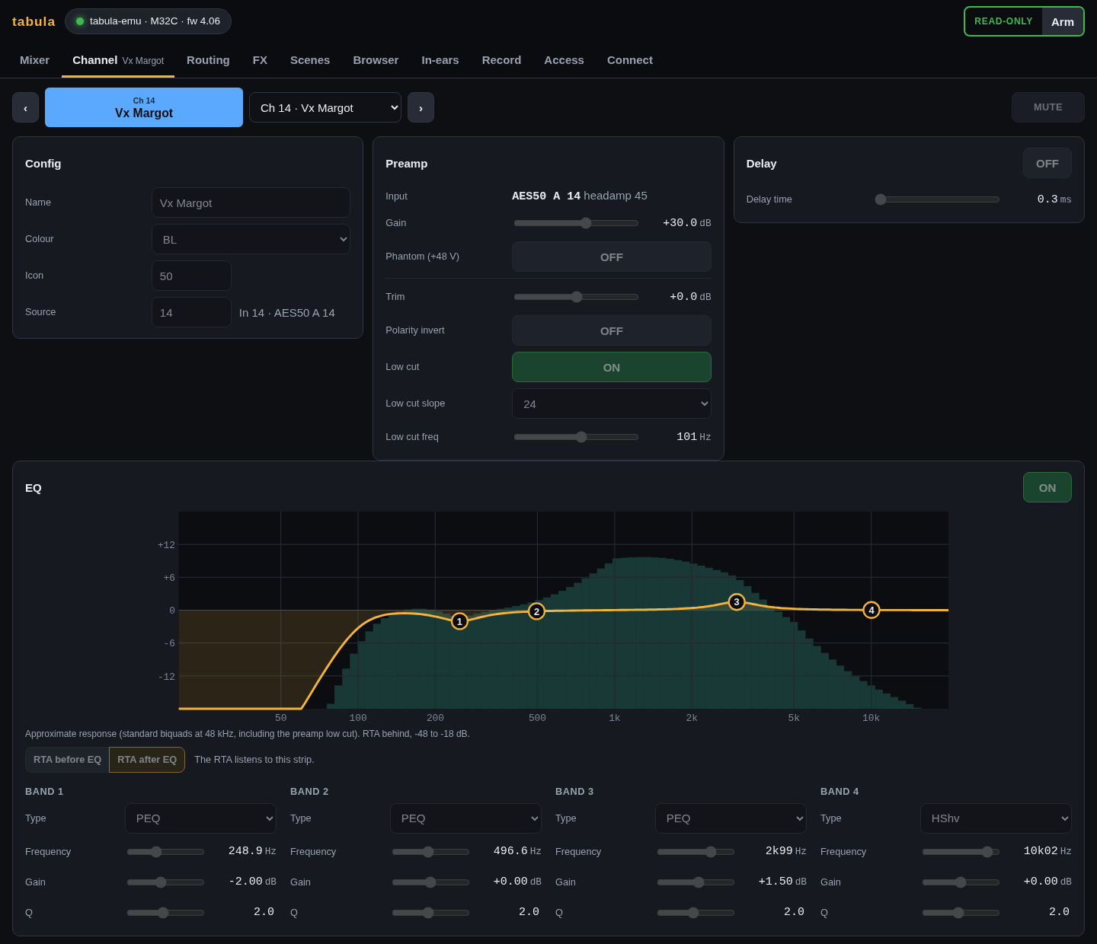Click the Band 3 Gain slider

(696, 882)
